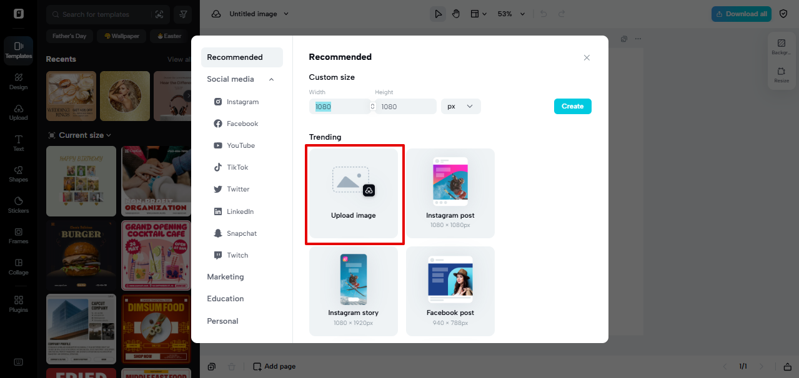Open the Shapes sidebar panel

[x=19, y=173]
